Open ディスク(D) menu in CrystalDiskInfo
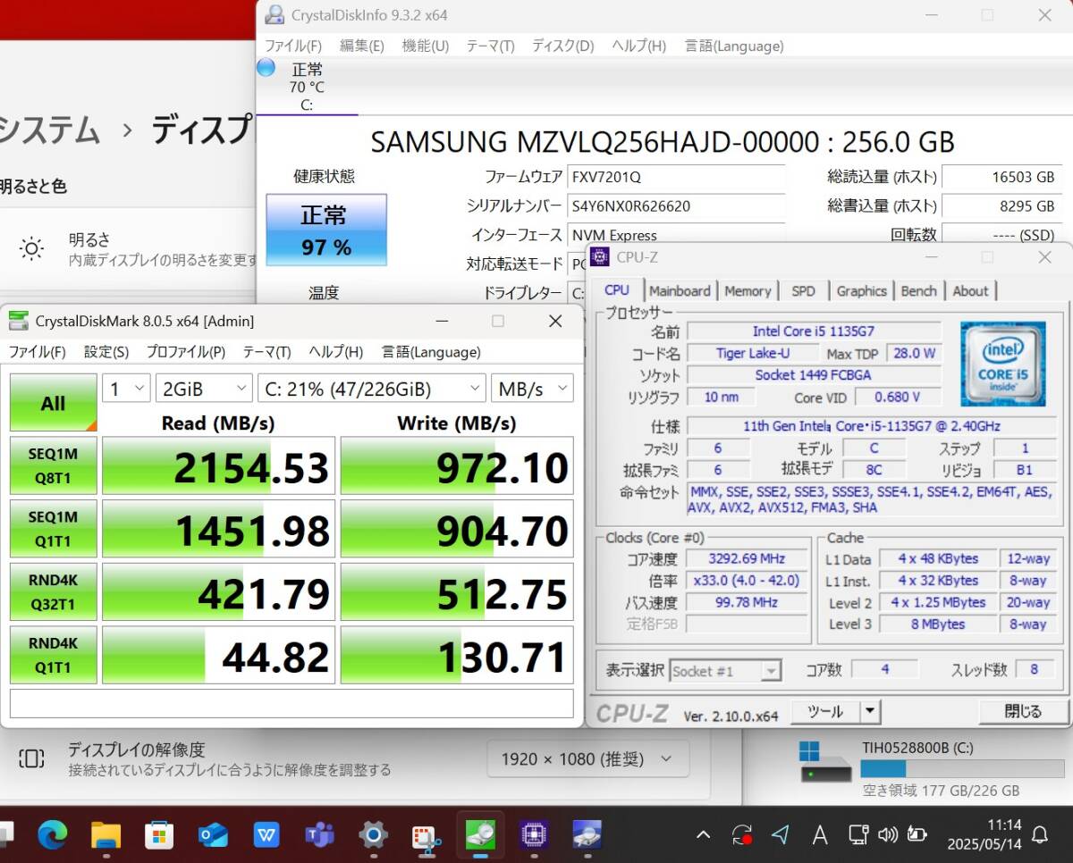This screenshot has height=863, width=1073. (x=562, y=46)
